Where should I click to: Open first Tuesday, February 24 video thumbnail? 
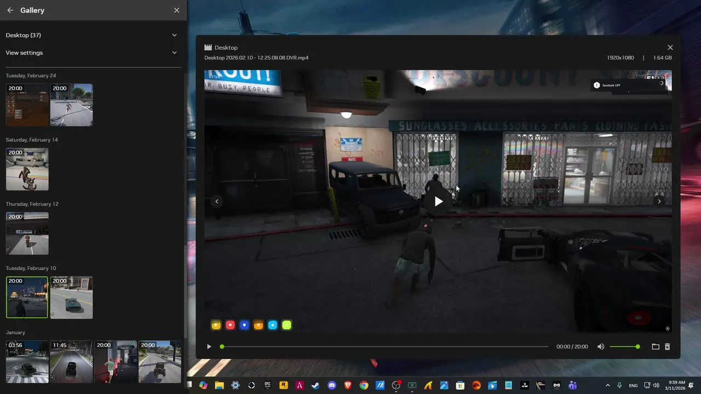point(27,105)
